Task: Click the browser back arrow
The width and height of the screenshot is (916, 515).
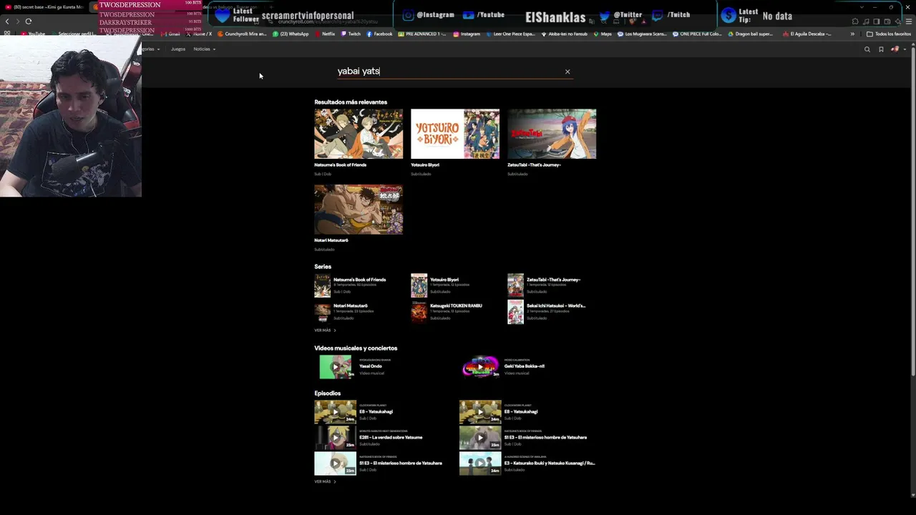Action: click(7, 21)
